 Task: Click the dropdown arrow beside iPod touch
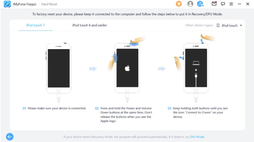[241, 26]
